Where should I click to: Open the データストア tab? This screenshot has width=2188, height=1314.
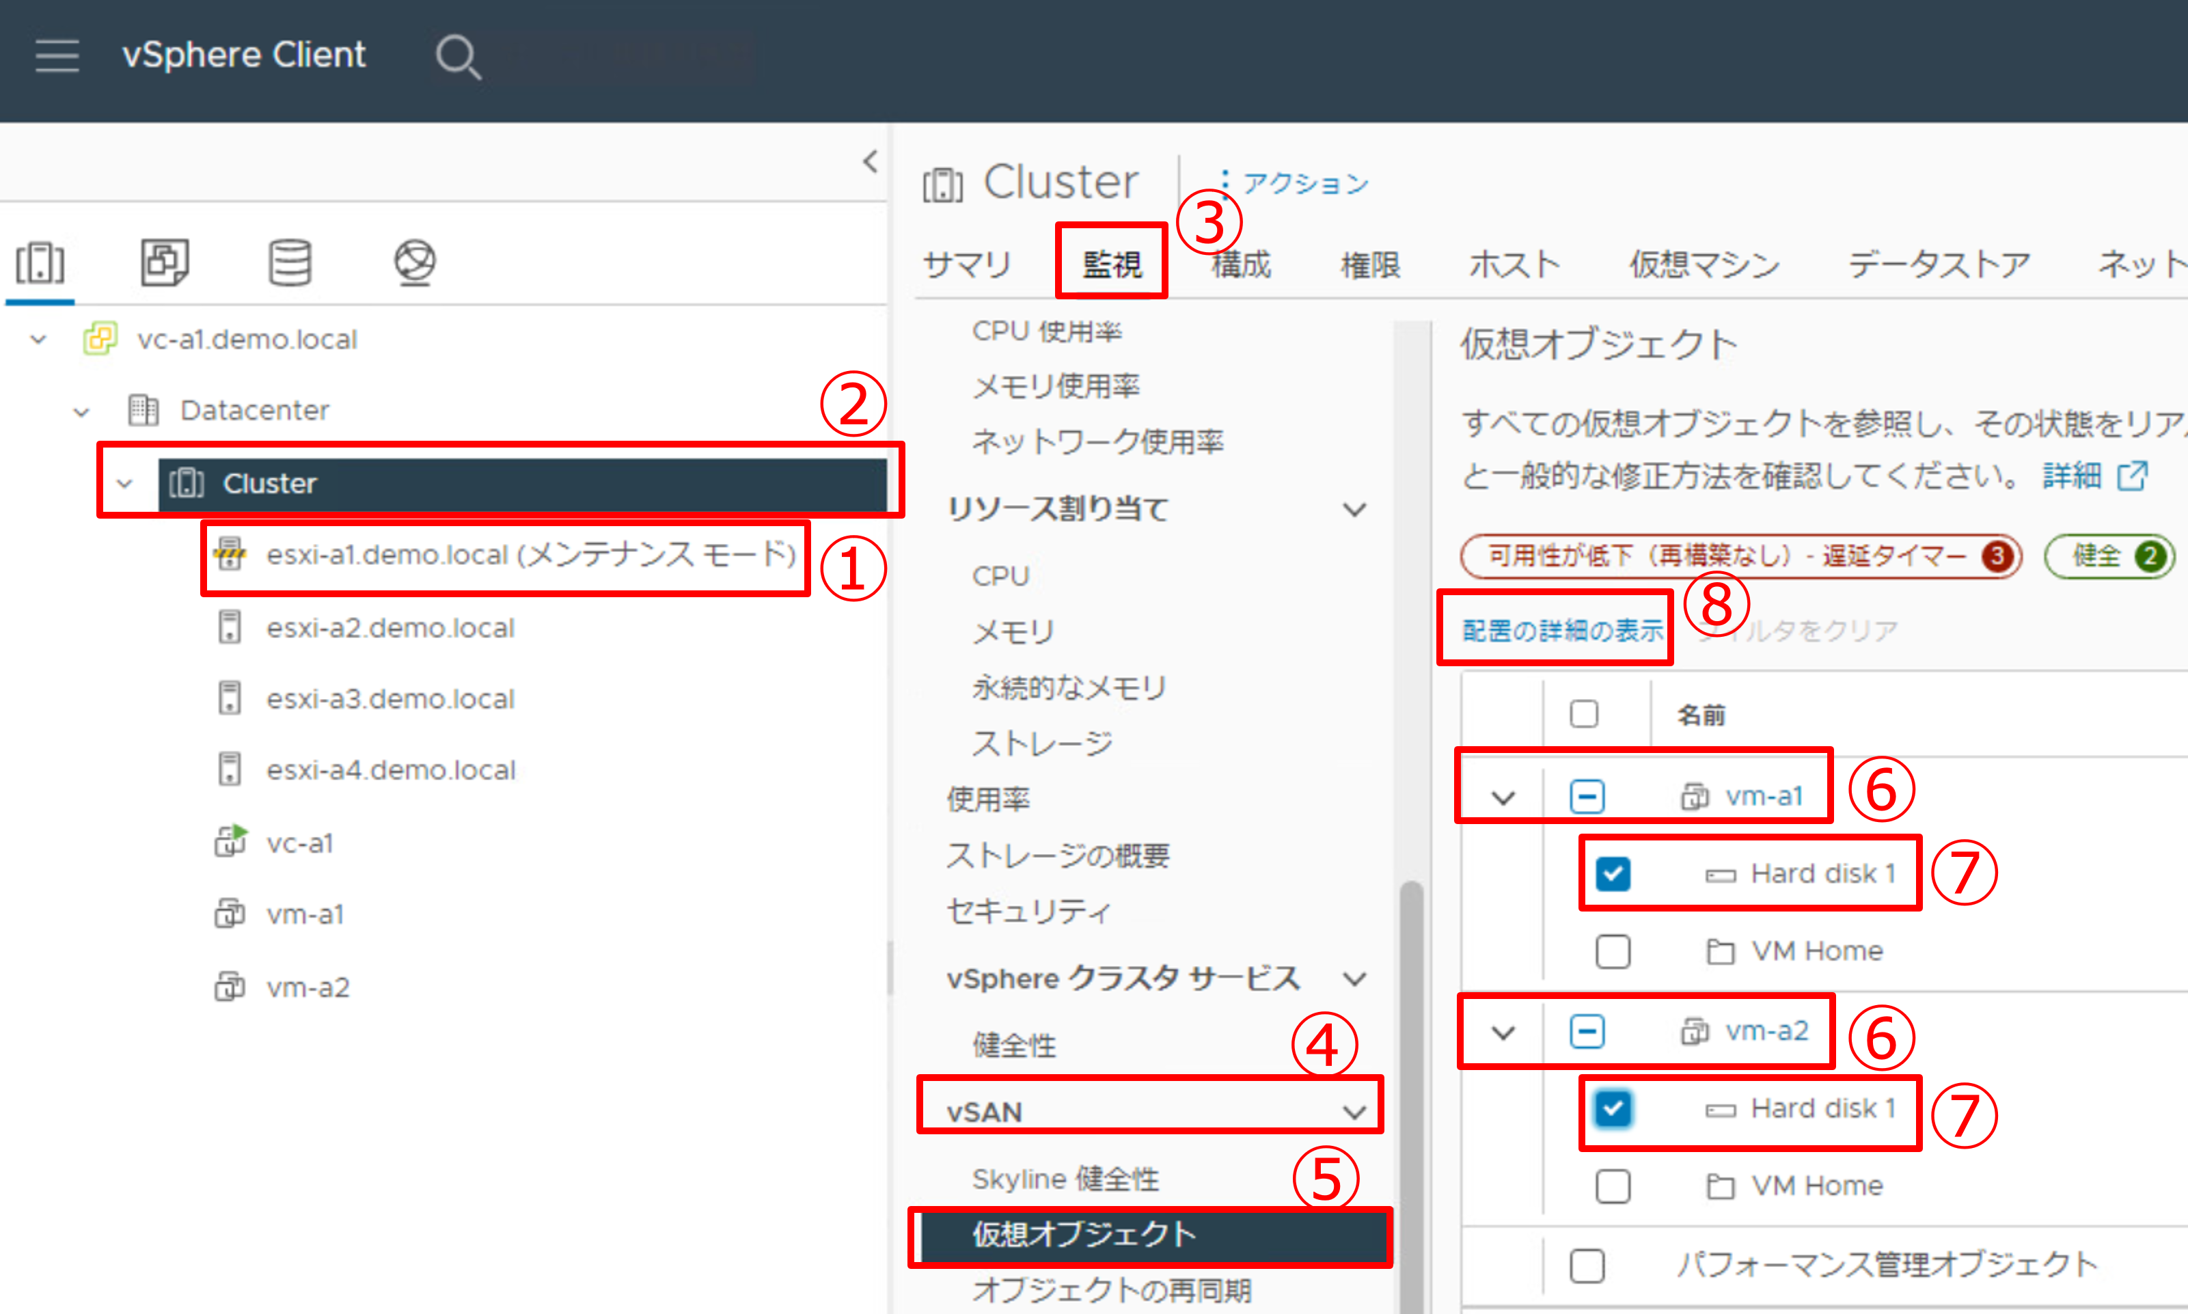(x=1939, y=264)
